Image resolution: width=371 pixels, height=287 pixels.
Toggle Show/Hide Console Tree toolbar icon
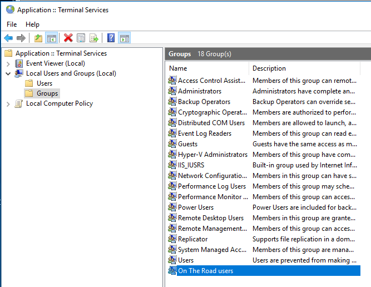point(51,38)
